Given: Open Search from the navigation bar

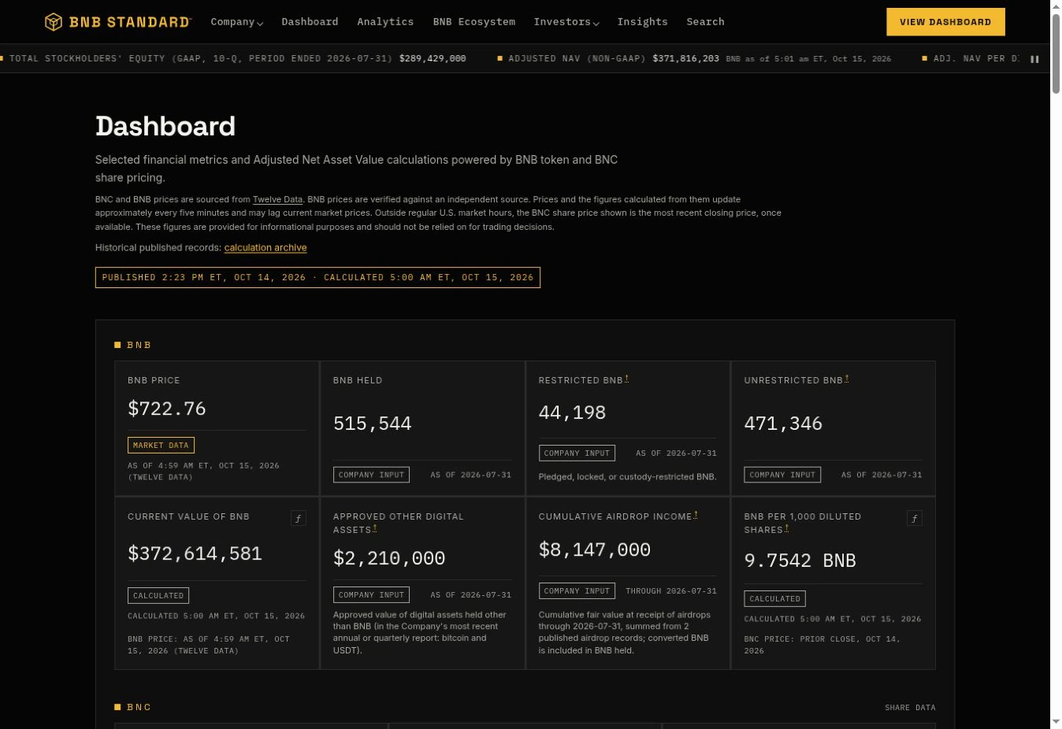Looking at the screenshot, I should pyautogui.click(x=705, y=22).
